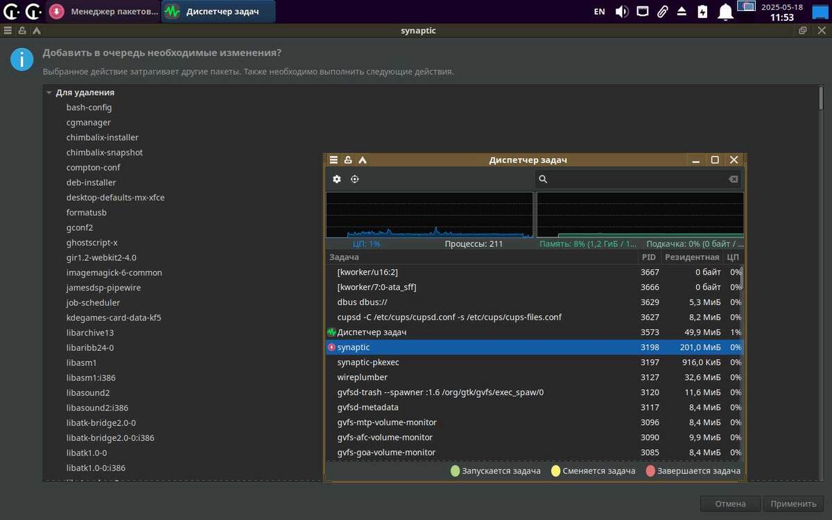Click the synaptic process icon in task list
832x520 pixels.
(x=331, y=347)
